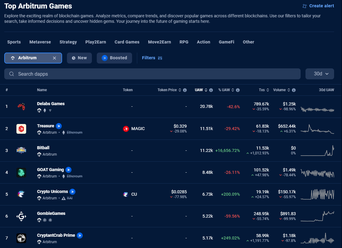The height and width of the screenshot is (248, 342).
Task: Toggle the New dapps filter
Action: (79, 58)
